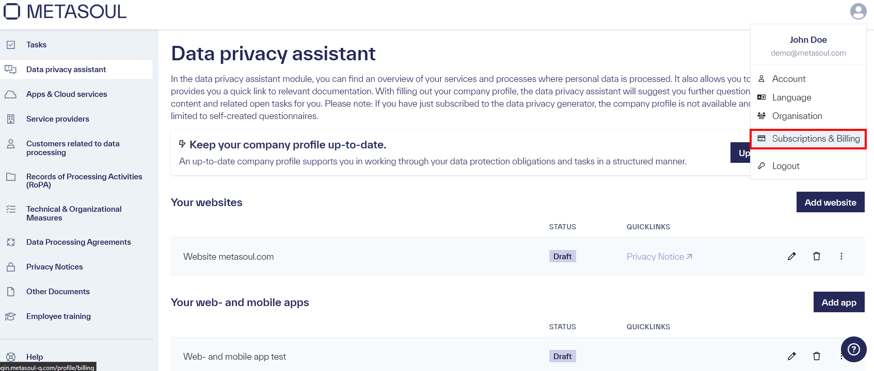Choose Organisation in the profile menu
The width and height of the screenshot is (874, 371).
click(797, 115)
